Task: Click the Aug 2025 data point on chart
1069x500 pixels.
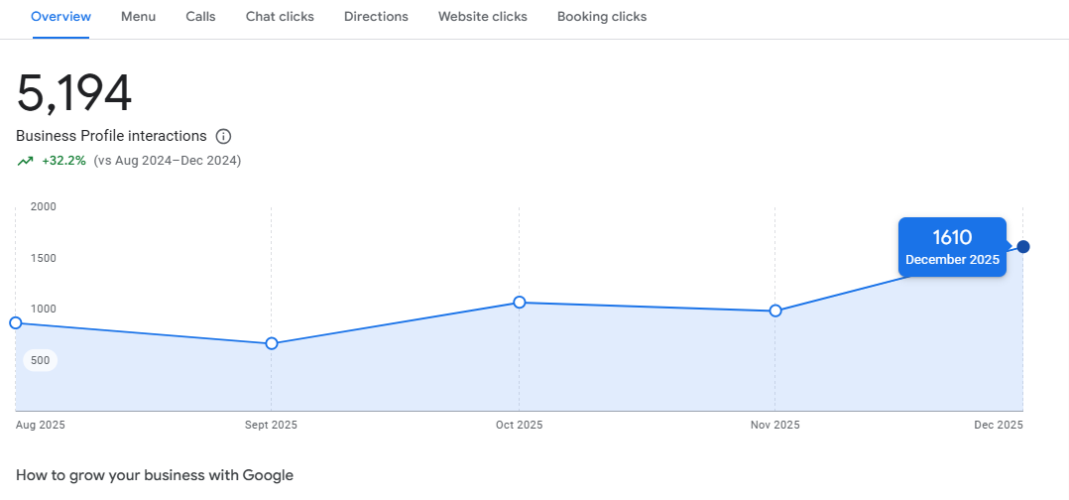Action: (15, 322)
